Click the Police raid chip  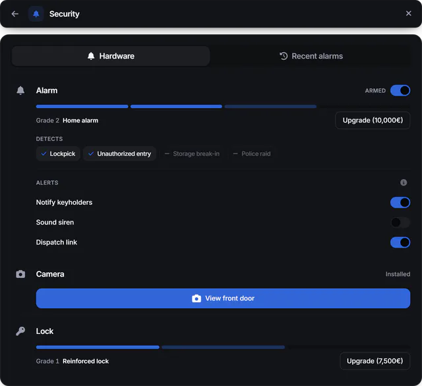pyautogui.click(x=252, y=153)
